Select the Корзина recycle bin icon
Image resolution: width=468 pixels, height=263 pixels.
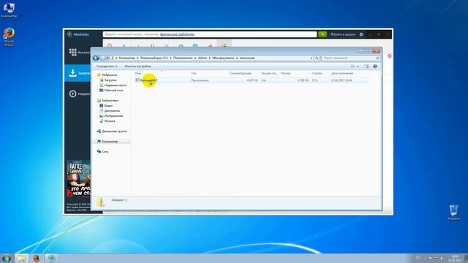[453, 213]
